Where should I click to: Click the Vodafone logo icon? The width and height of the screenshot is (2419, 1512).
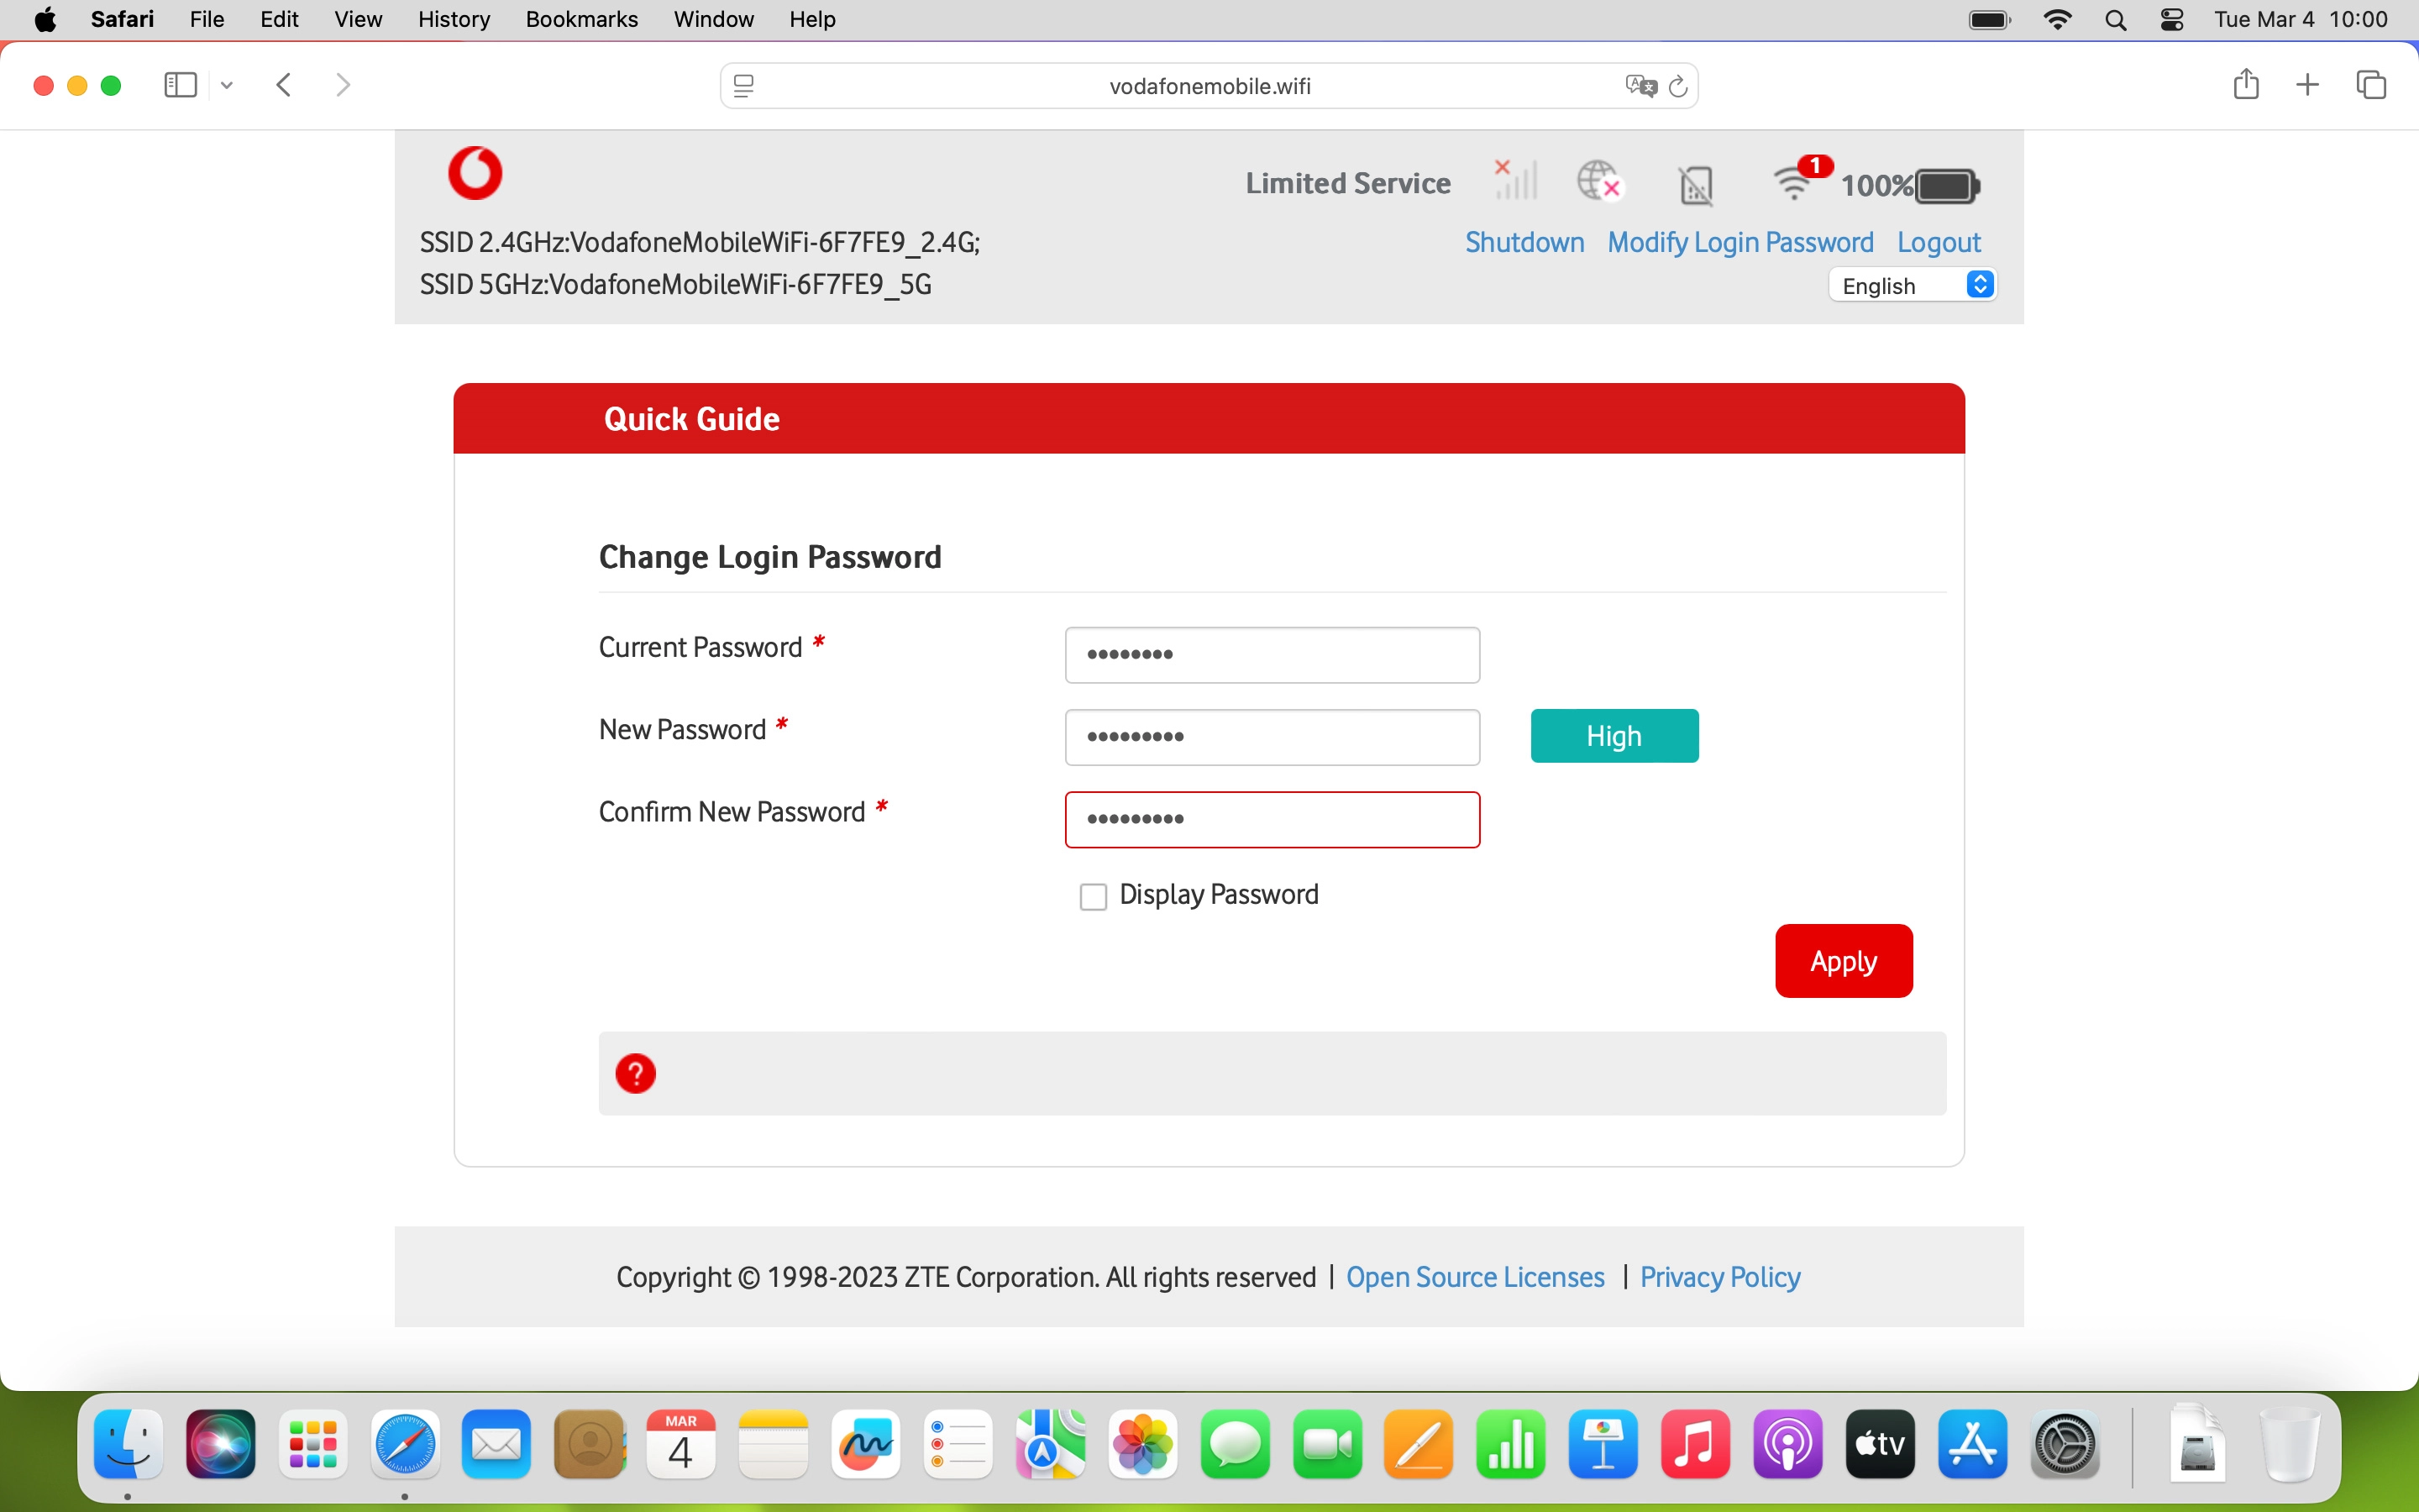tap(475, 173)
